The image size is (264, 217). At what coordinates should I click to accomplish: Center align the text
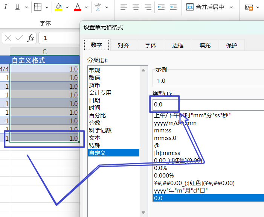point(136,7)
